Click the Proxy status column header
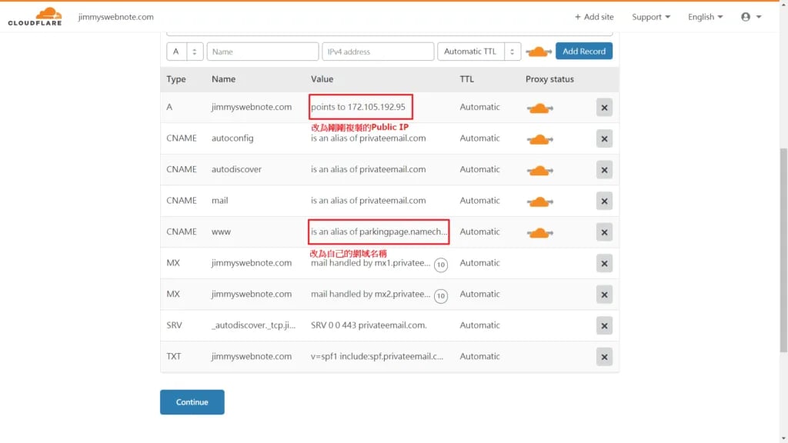Viewport: 788px width, 443px height. [549, 79]
